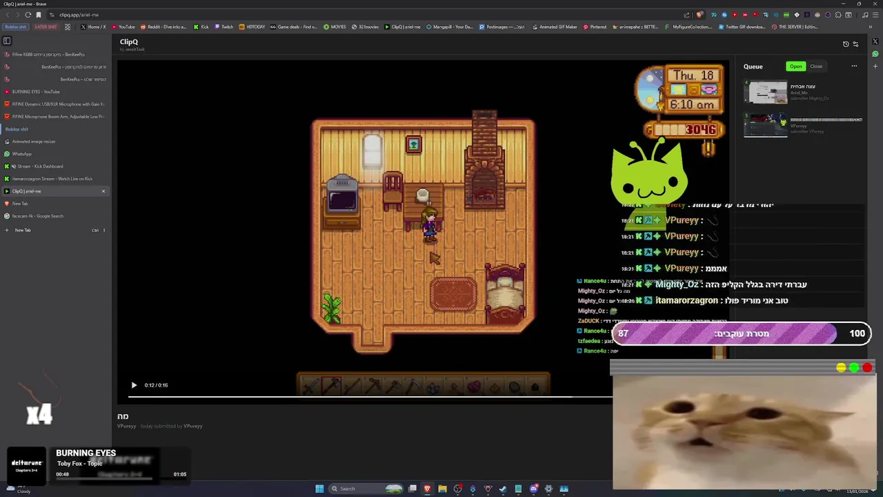
Task: Open the Windows Start menu
Action: pyautogui.click(x=319, y=489)
